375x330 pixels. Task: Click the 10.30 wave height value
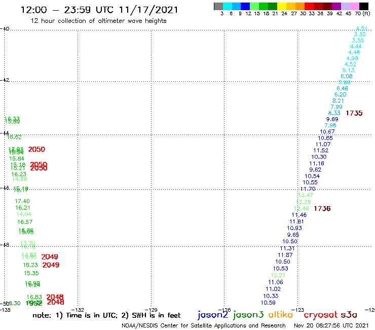coord(319,157)
